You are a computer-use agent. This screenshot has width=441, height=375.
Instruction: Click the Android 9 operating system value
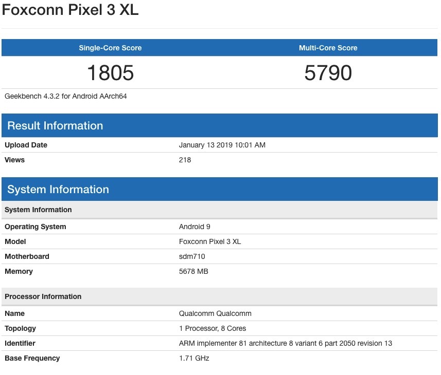195,227
